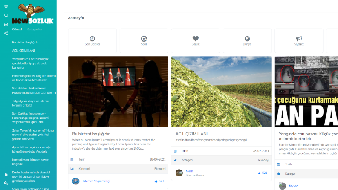
Task: Click fayyoo's avatar image
Action: click(x=283, y=186)
